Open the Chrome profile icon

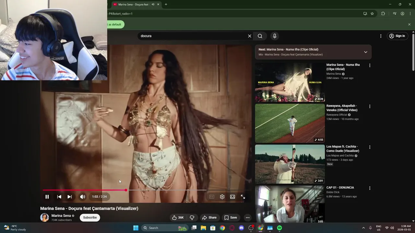pyautogui.click(x=402, y=14)
